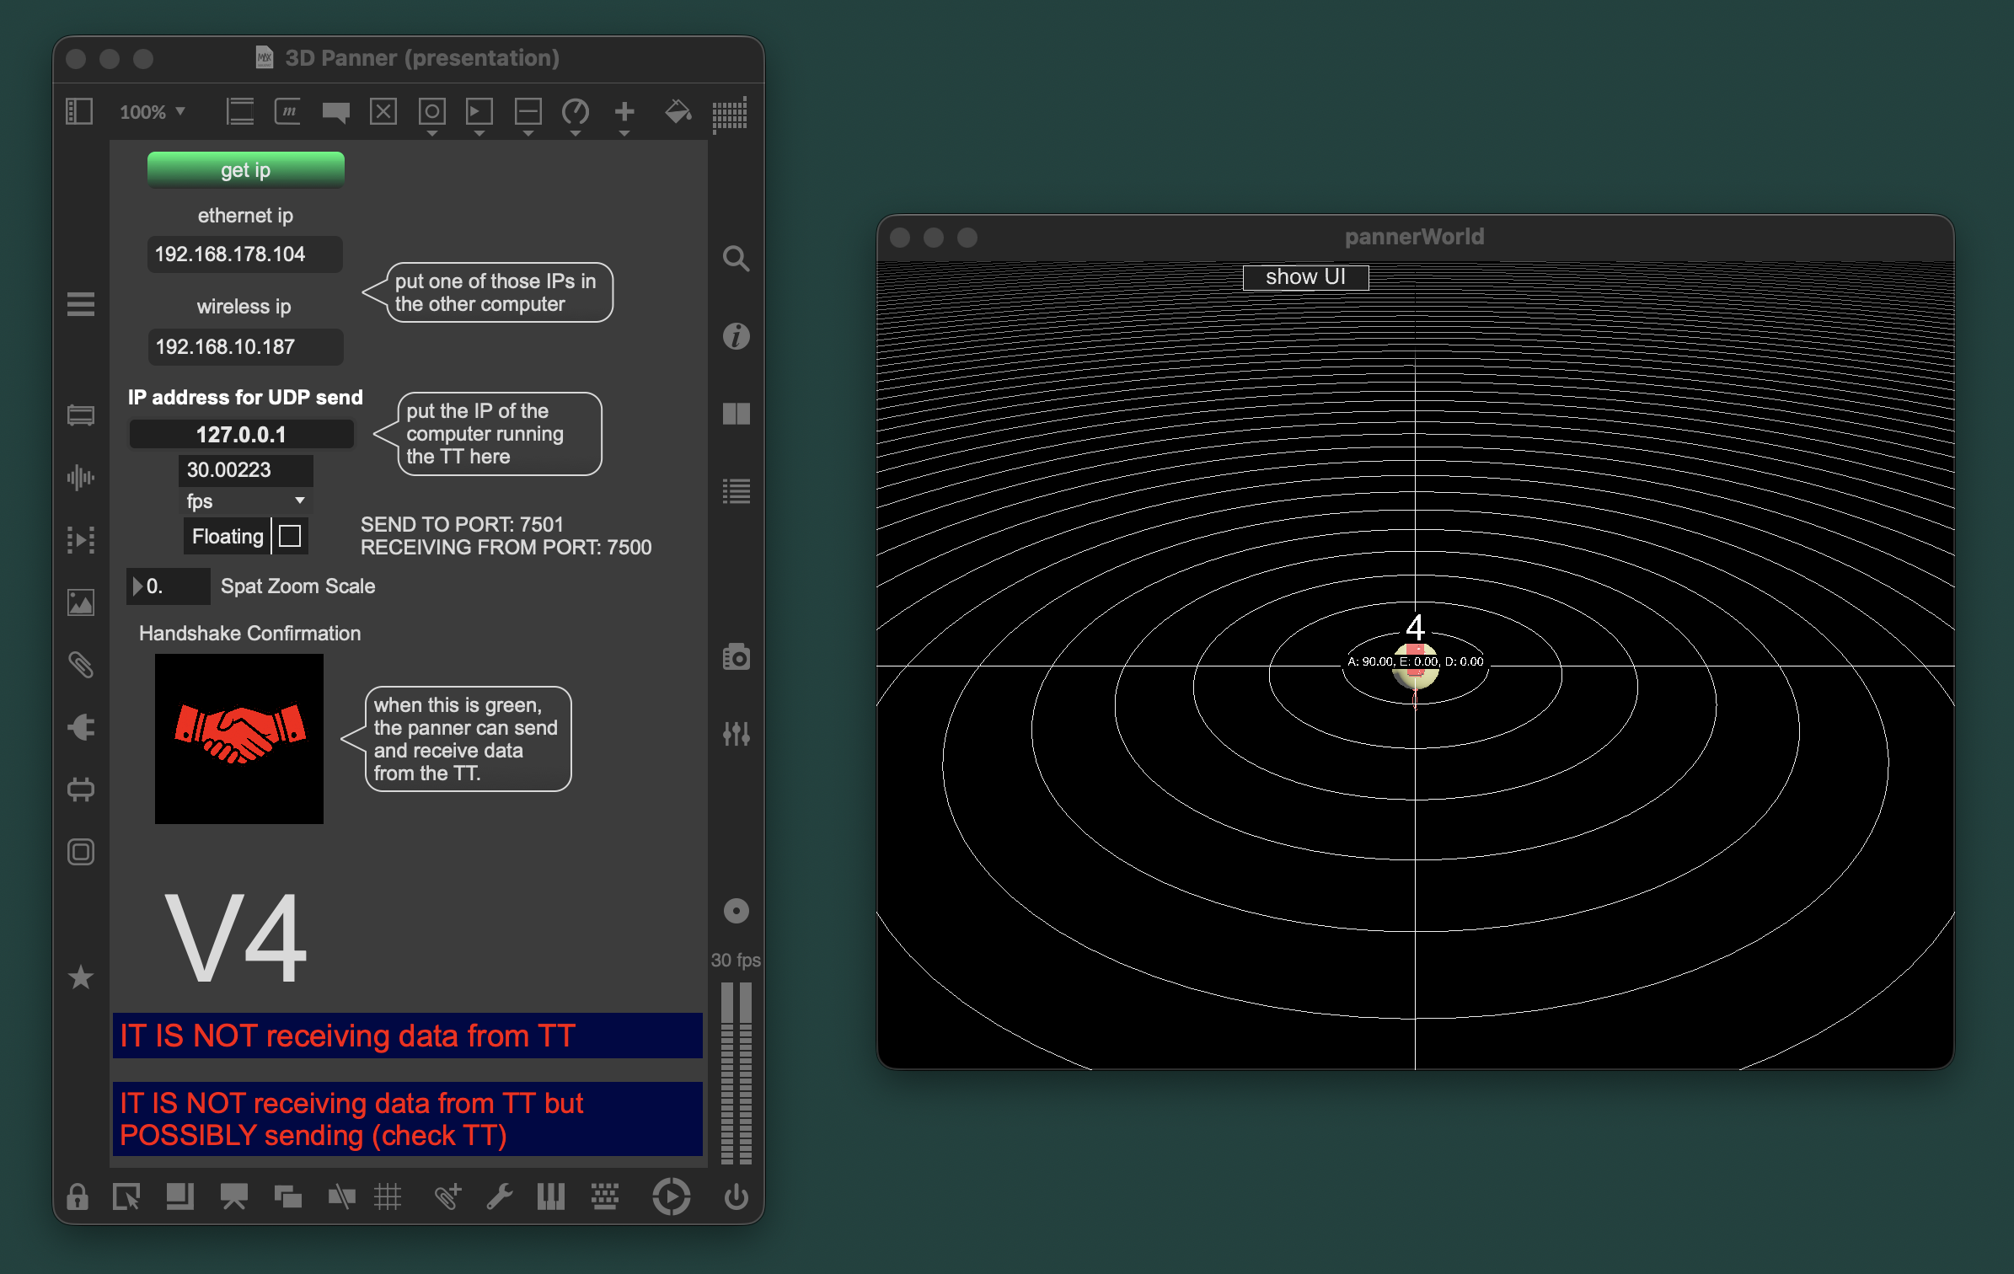The image size is (2014, 1274).
Task: Open the fps unit dropdown
Action: (x=245, y=501)
